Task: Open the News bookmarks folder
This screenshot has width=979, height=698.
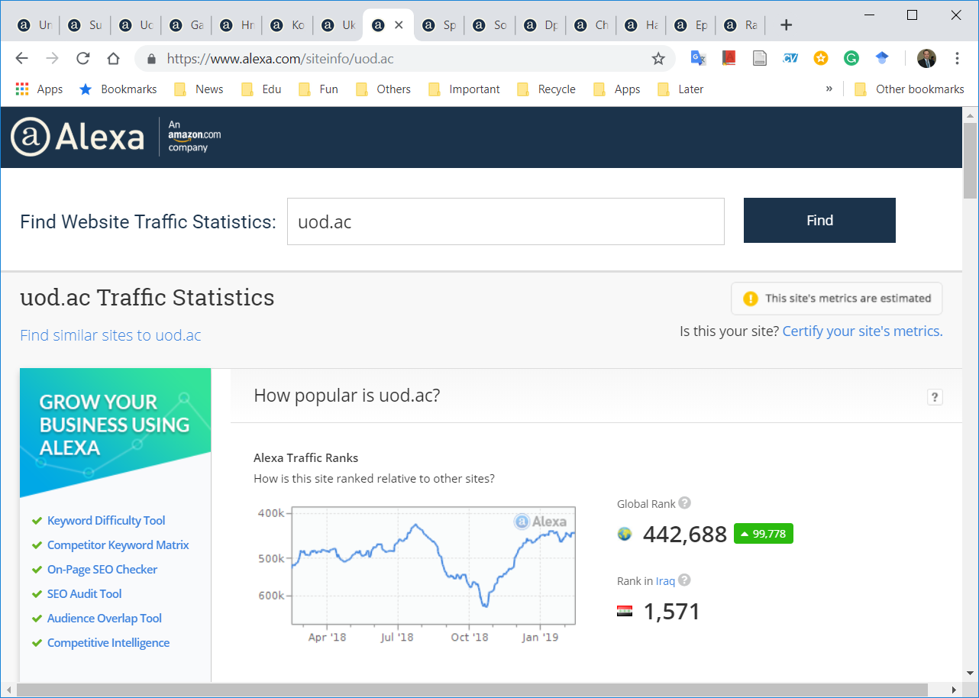Action: [199, 89]
